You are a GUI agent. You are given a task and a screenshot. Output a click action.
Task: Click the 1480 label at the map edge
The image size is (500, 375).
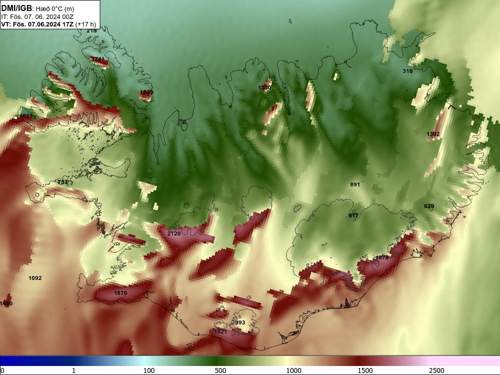point(6,303)
